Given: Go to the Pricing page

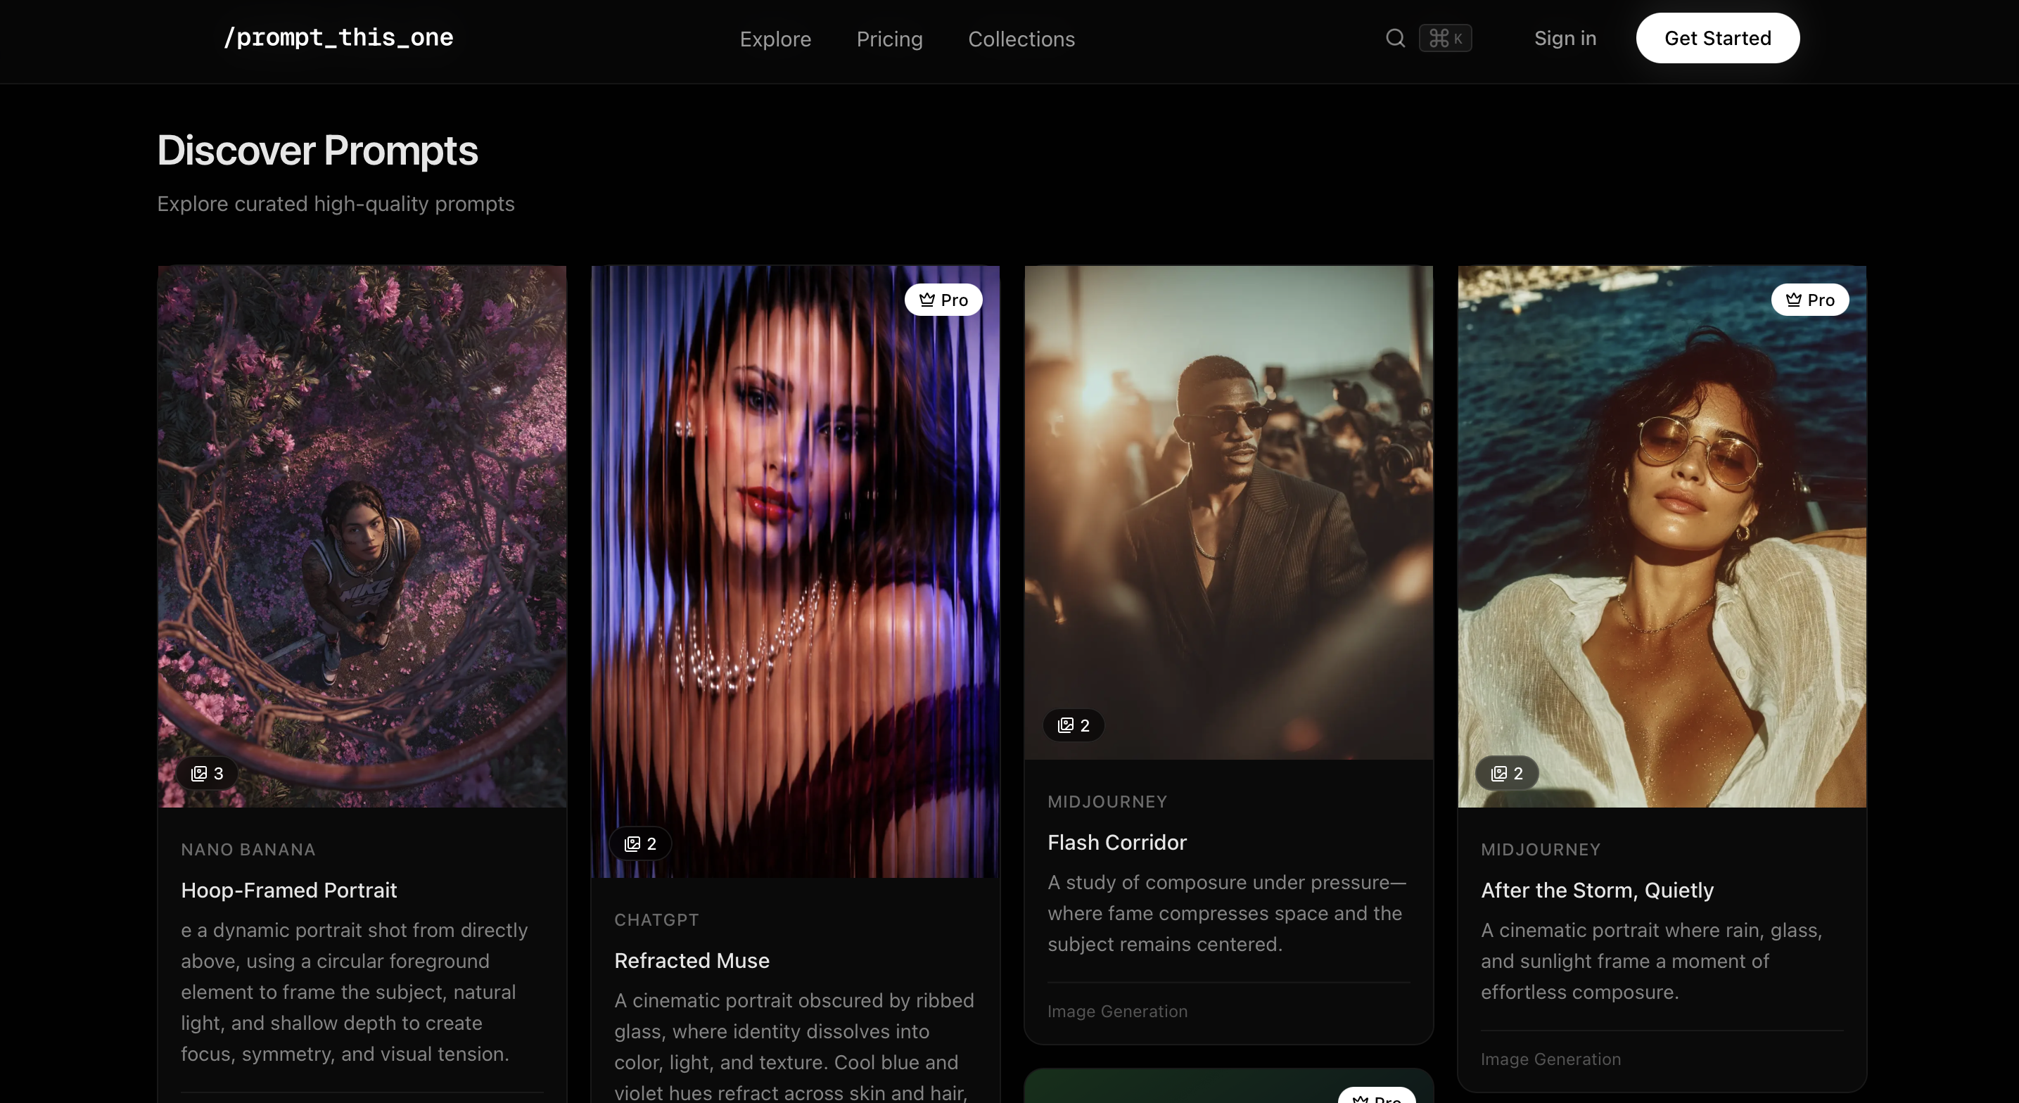Looking at the screenshot, I should tap(889, 39).
